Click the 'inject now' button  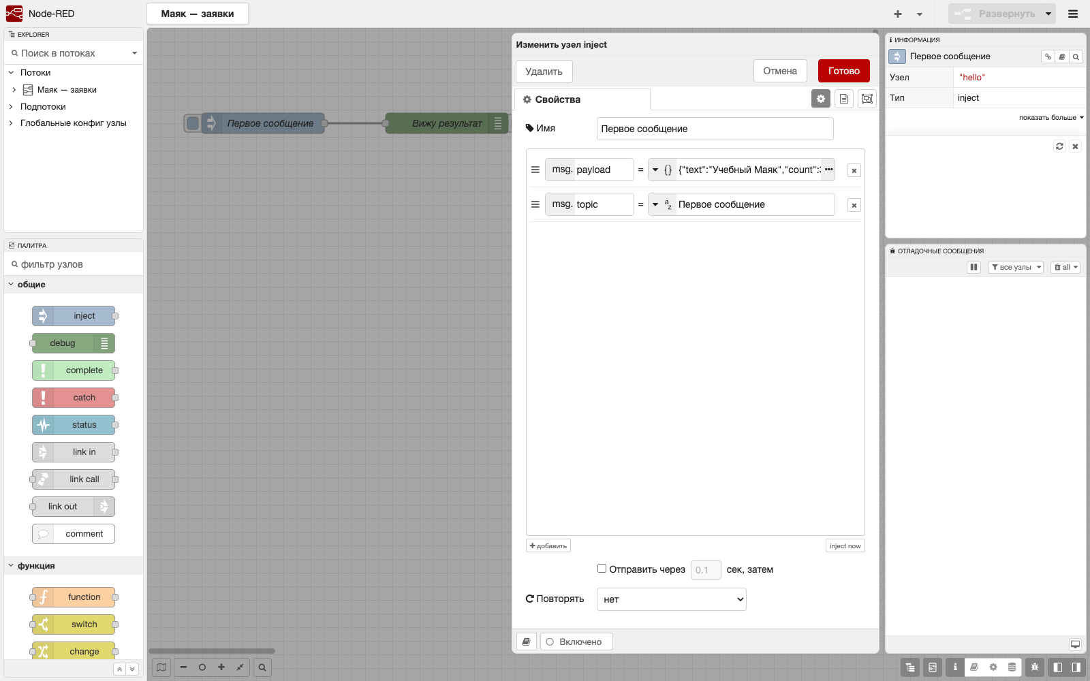tap(845, 545)
